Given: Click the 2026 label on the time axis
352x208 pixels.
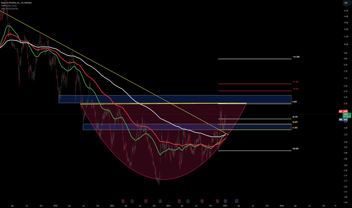Looking at the screenshot, I should point(281,206).
